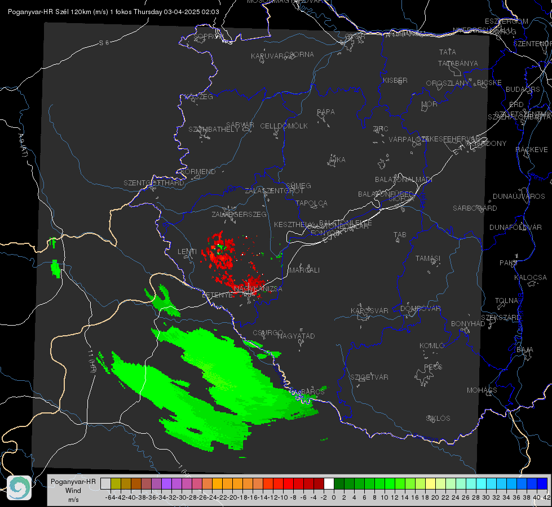Pick the gray swatch at legend's left end
Viewport: 552px width, 507px height.
pos(105,483)
